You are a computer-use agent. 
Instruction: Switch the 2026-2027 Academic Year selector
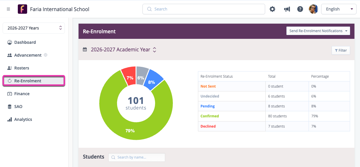pyautogui.click(x=124, y=50)
